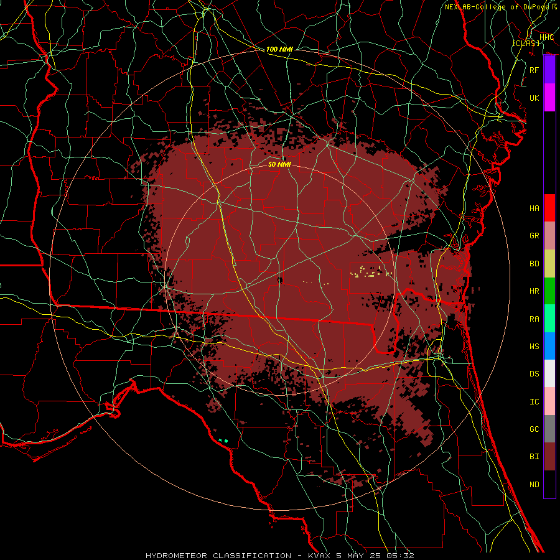Click the HHC product code label
Viewport: 560px width, 560px height.
(x=546, y=37)
